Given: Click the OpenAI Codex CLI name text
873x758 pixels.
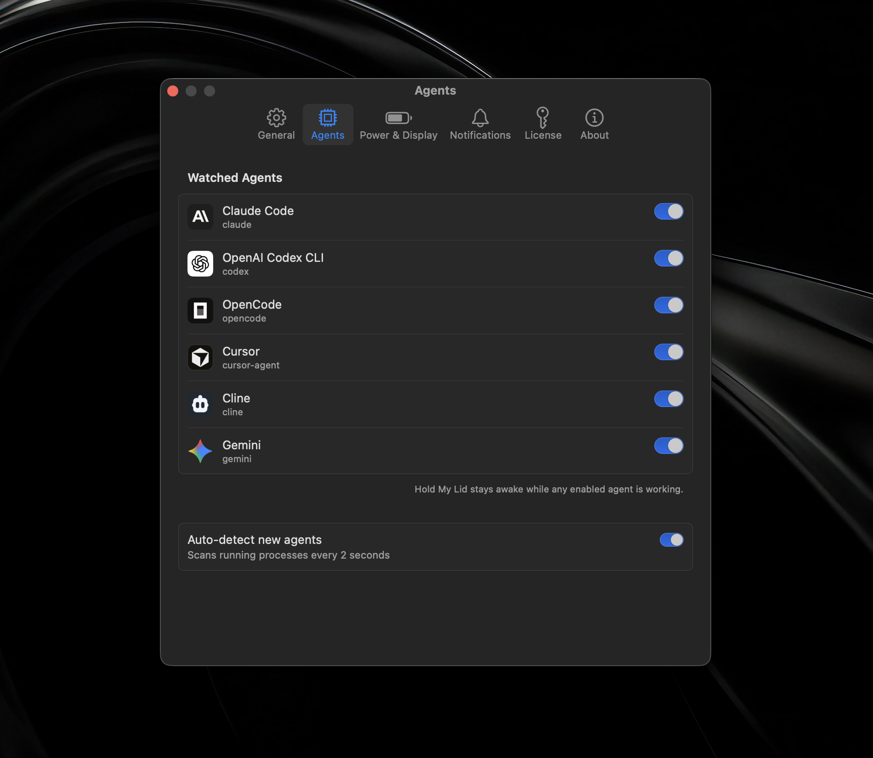Looking at the screenshot, I should pos(273,258).
